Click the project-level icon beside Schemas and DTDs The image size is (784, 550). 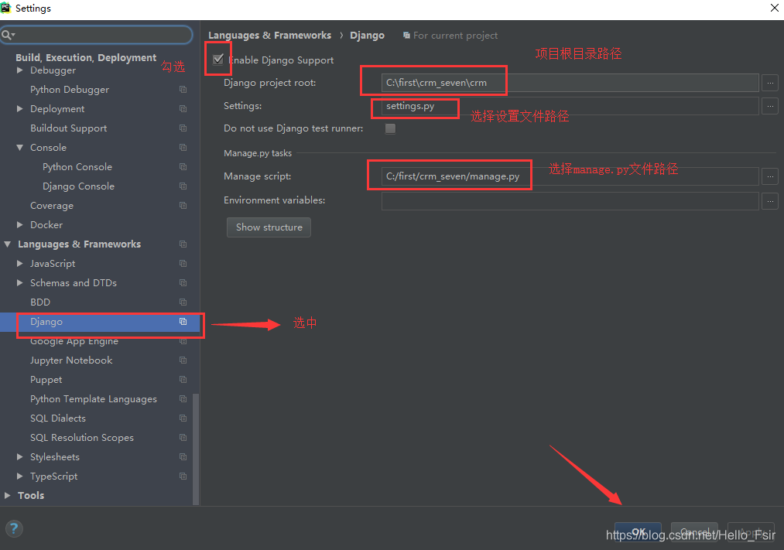pyautogui.click(x=183, y=283)
